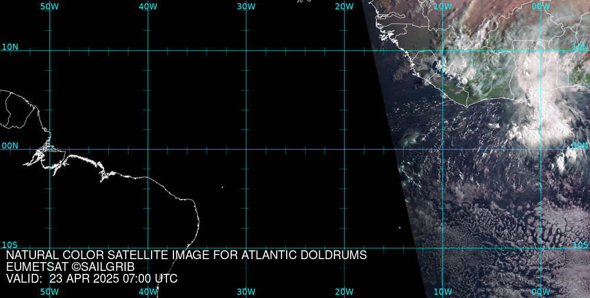The height and width of the screenshot is (298, 590).
Task: Click the top '00W' longitude label
Action: click(x=541, y=6)
